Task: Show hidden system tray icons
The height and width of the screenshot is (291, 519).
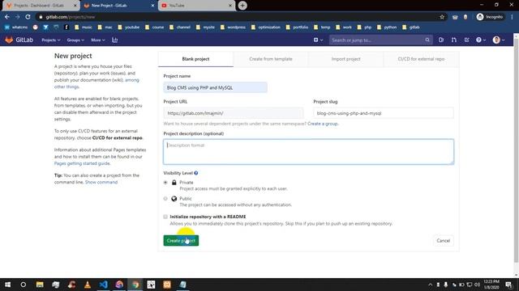Action: point(430,285)
